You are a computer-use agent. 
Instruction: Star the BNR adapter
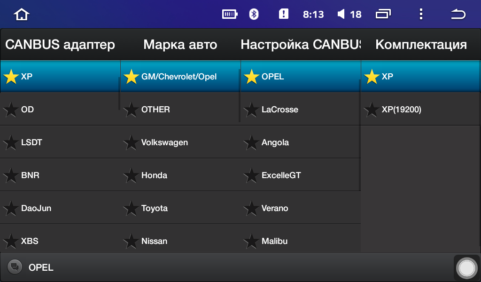11,175
